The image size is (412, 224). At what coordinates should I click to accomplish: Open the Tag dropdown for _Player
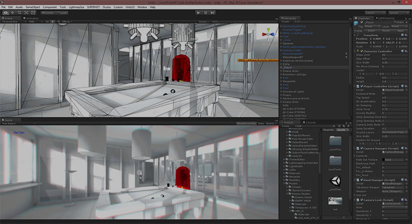point(372,26)
